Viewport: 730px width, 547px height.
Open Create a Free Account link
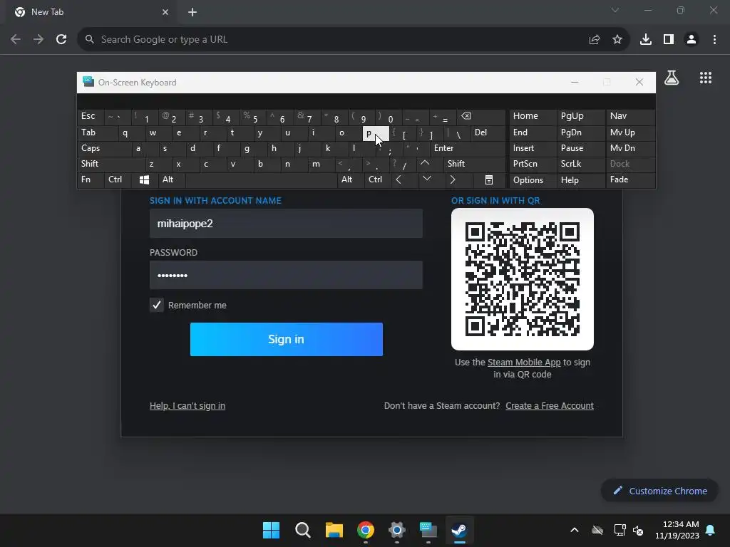pos(550,405)
